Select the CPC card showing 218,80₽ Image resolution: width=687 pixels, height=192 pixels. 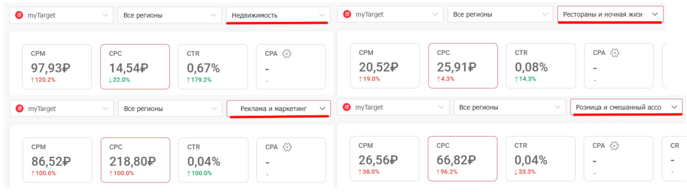click(x=135, y=159)
